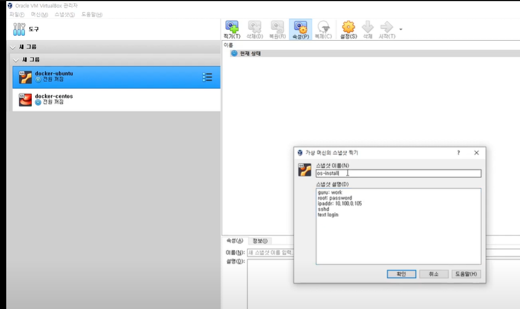
Task: Click the 설명(D) description box in properties pane
Action: pos(270,284)
